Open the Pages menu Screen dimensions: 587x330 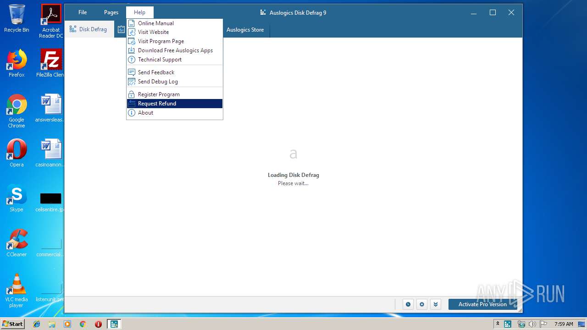click(111, 12)
